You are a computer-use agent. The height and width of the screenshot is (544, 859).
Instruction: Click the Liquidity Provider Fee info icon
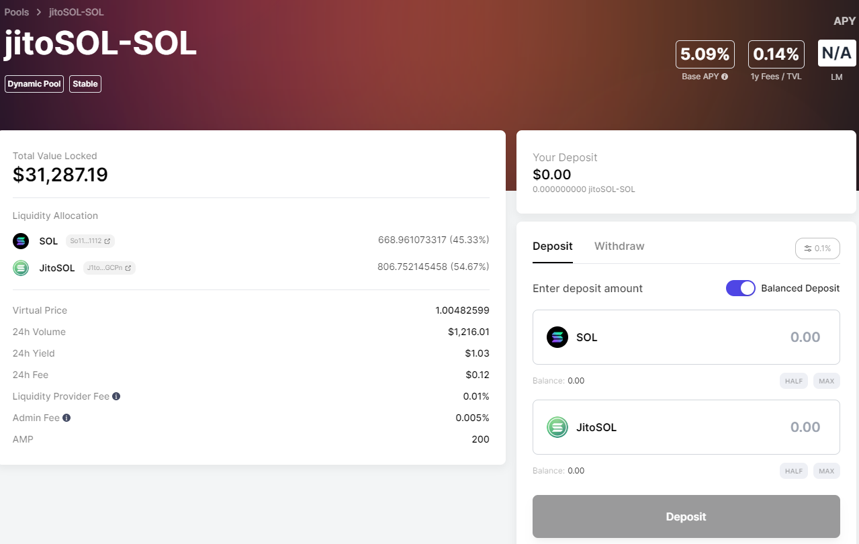(x=116, y=396)
